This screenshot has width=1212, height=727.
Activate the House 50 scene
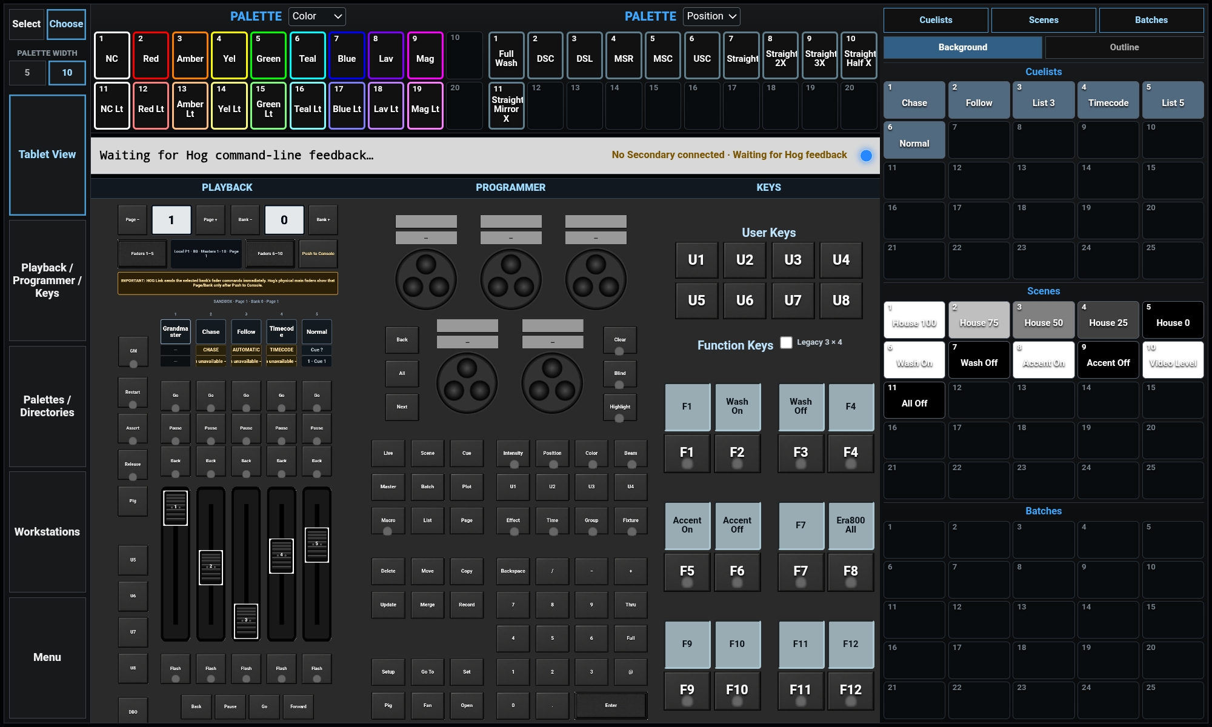[1044, 320]
